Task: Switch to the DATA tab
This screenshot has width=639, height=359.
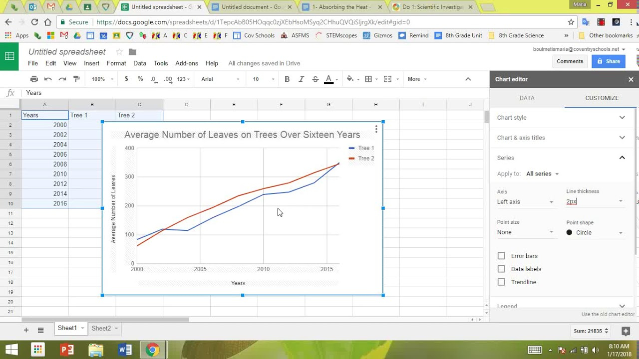Action: point(527,98)
